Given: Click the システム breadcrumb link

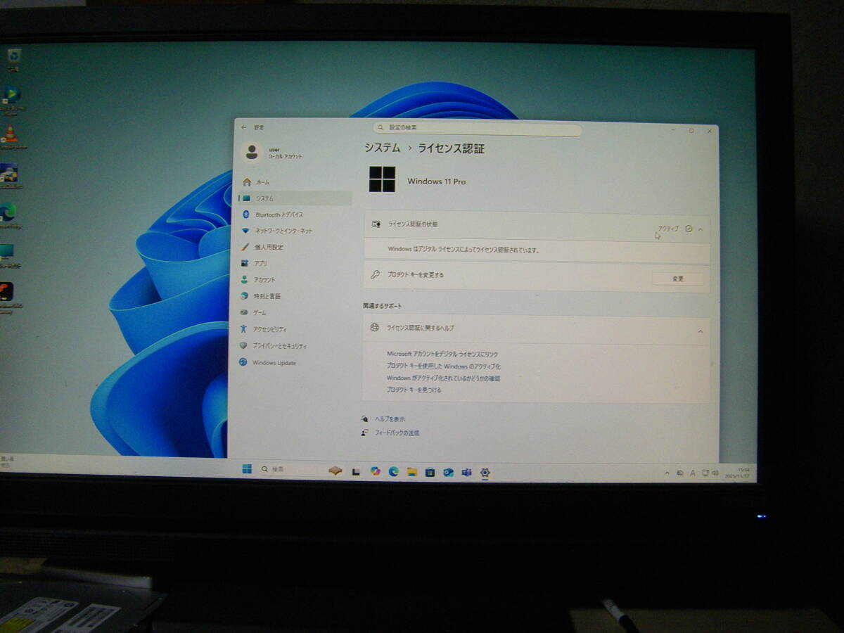Looking at the screenshot, I should tap(382, 148).
